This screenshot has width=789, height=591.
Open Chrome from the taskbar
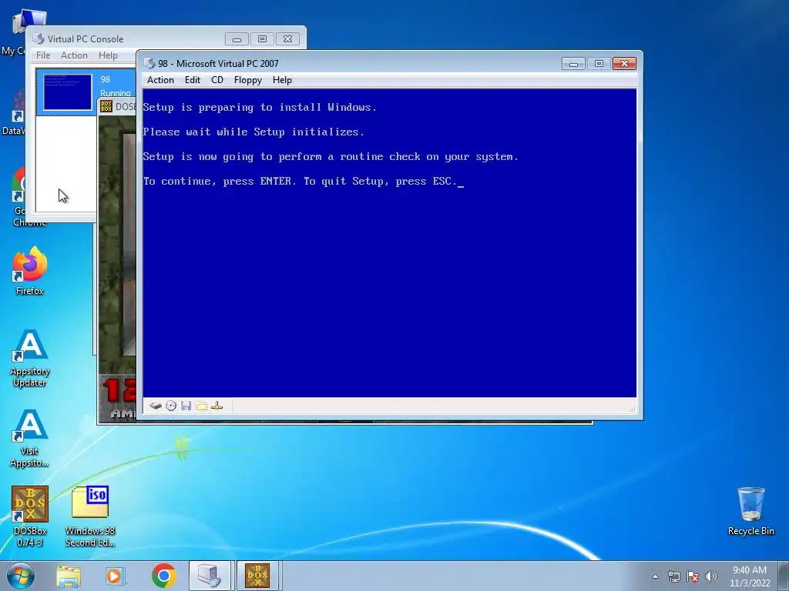(163, 576)
